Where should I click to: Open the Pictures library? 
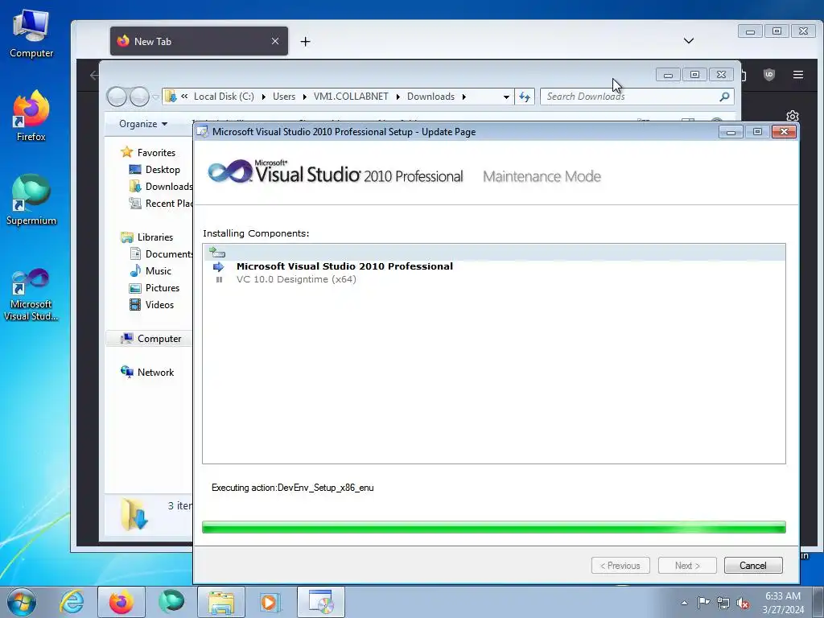pos(163,288)
